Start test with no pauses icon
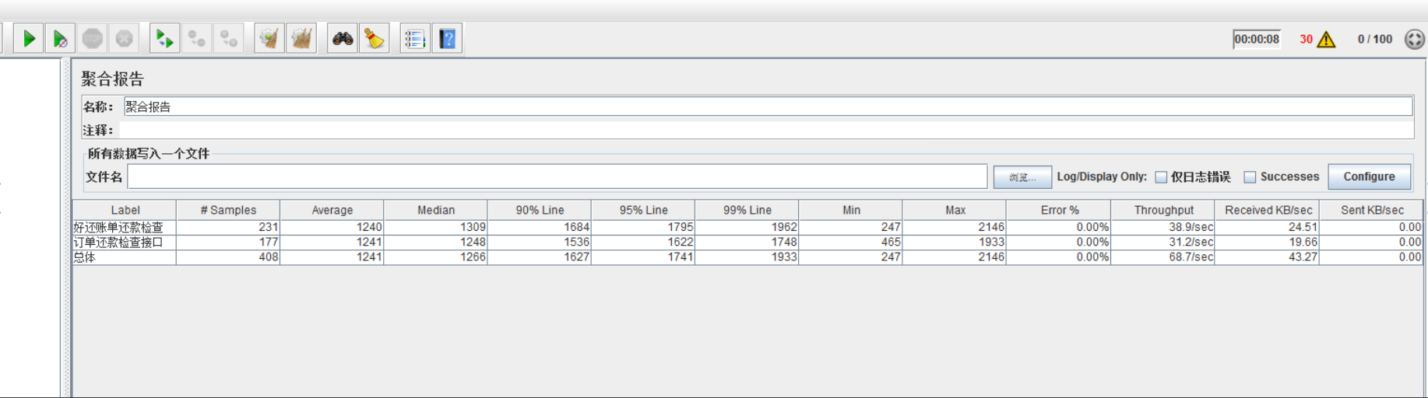Image resolution: width=1428 pixels, height=398 pixels. (x=60, y=38)
